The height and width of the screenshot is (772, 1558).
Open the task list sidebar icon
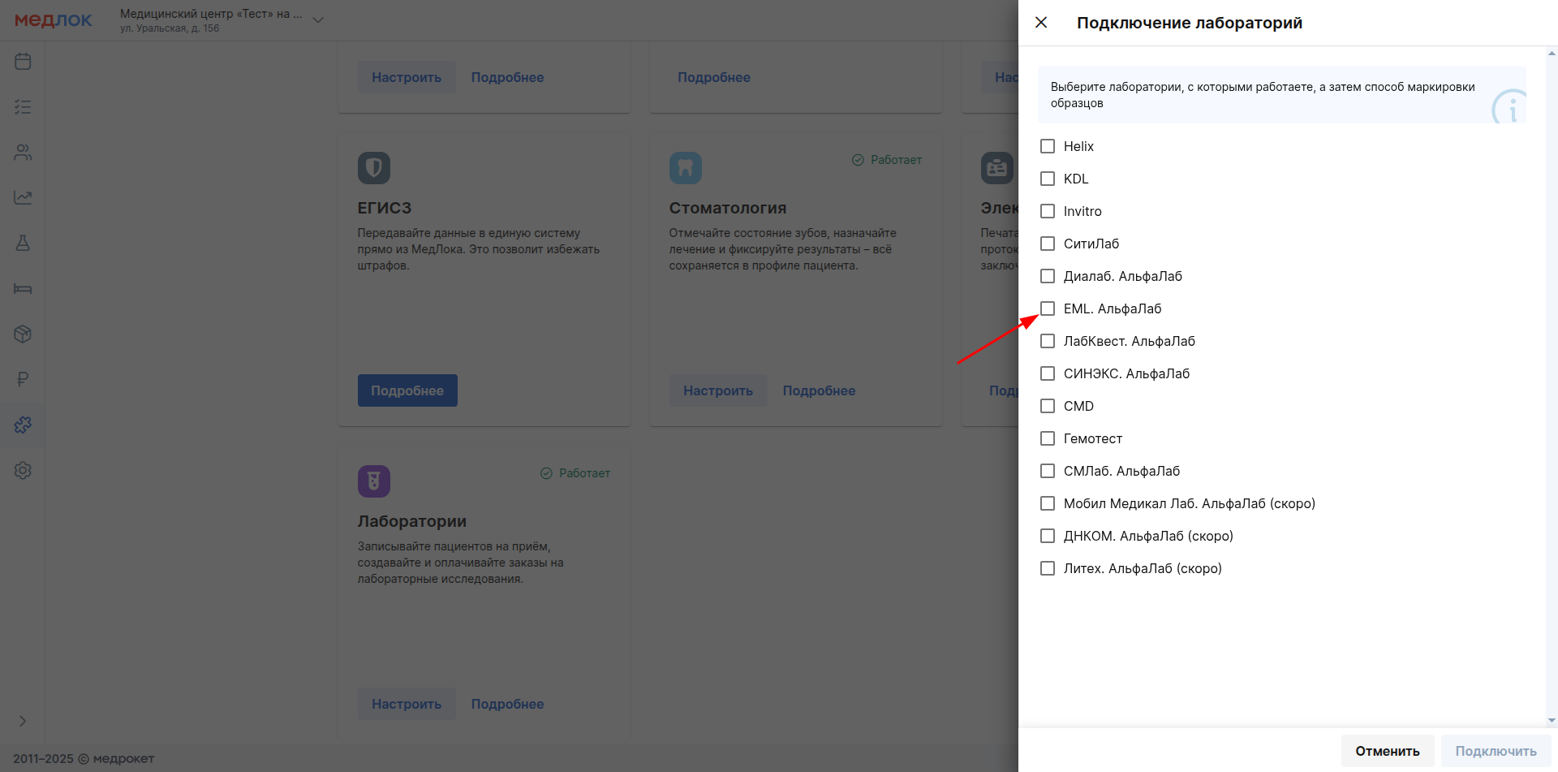click(23, 107)
